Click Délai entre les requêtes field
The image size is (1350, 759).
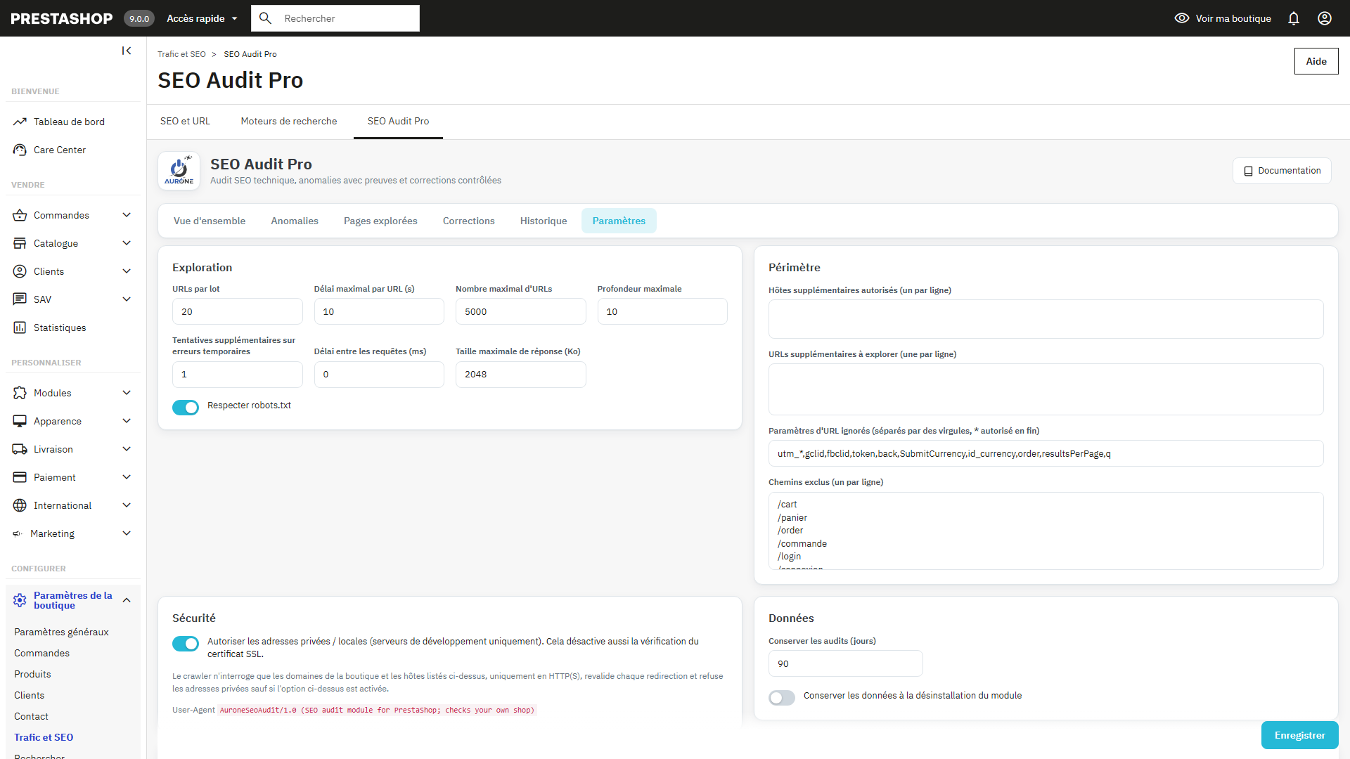(379, 375)
